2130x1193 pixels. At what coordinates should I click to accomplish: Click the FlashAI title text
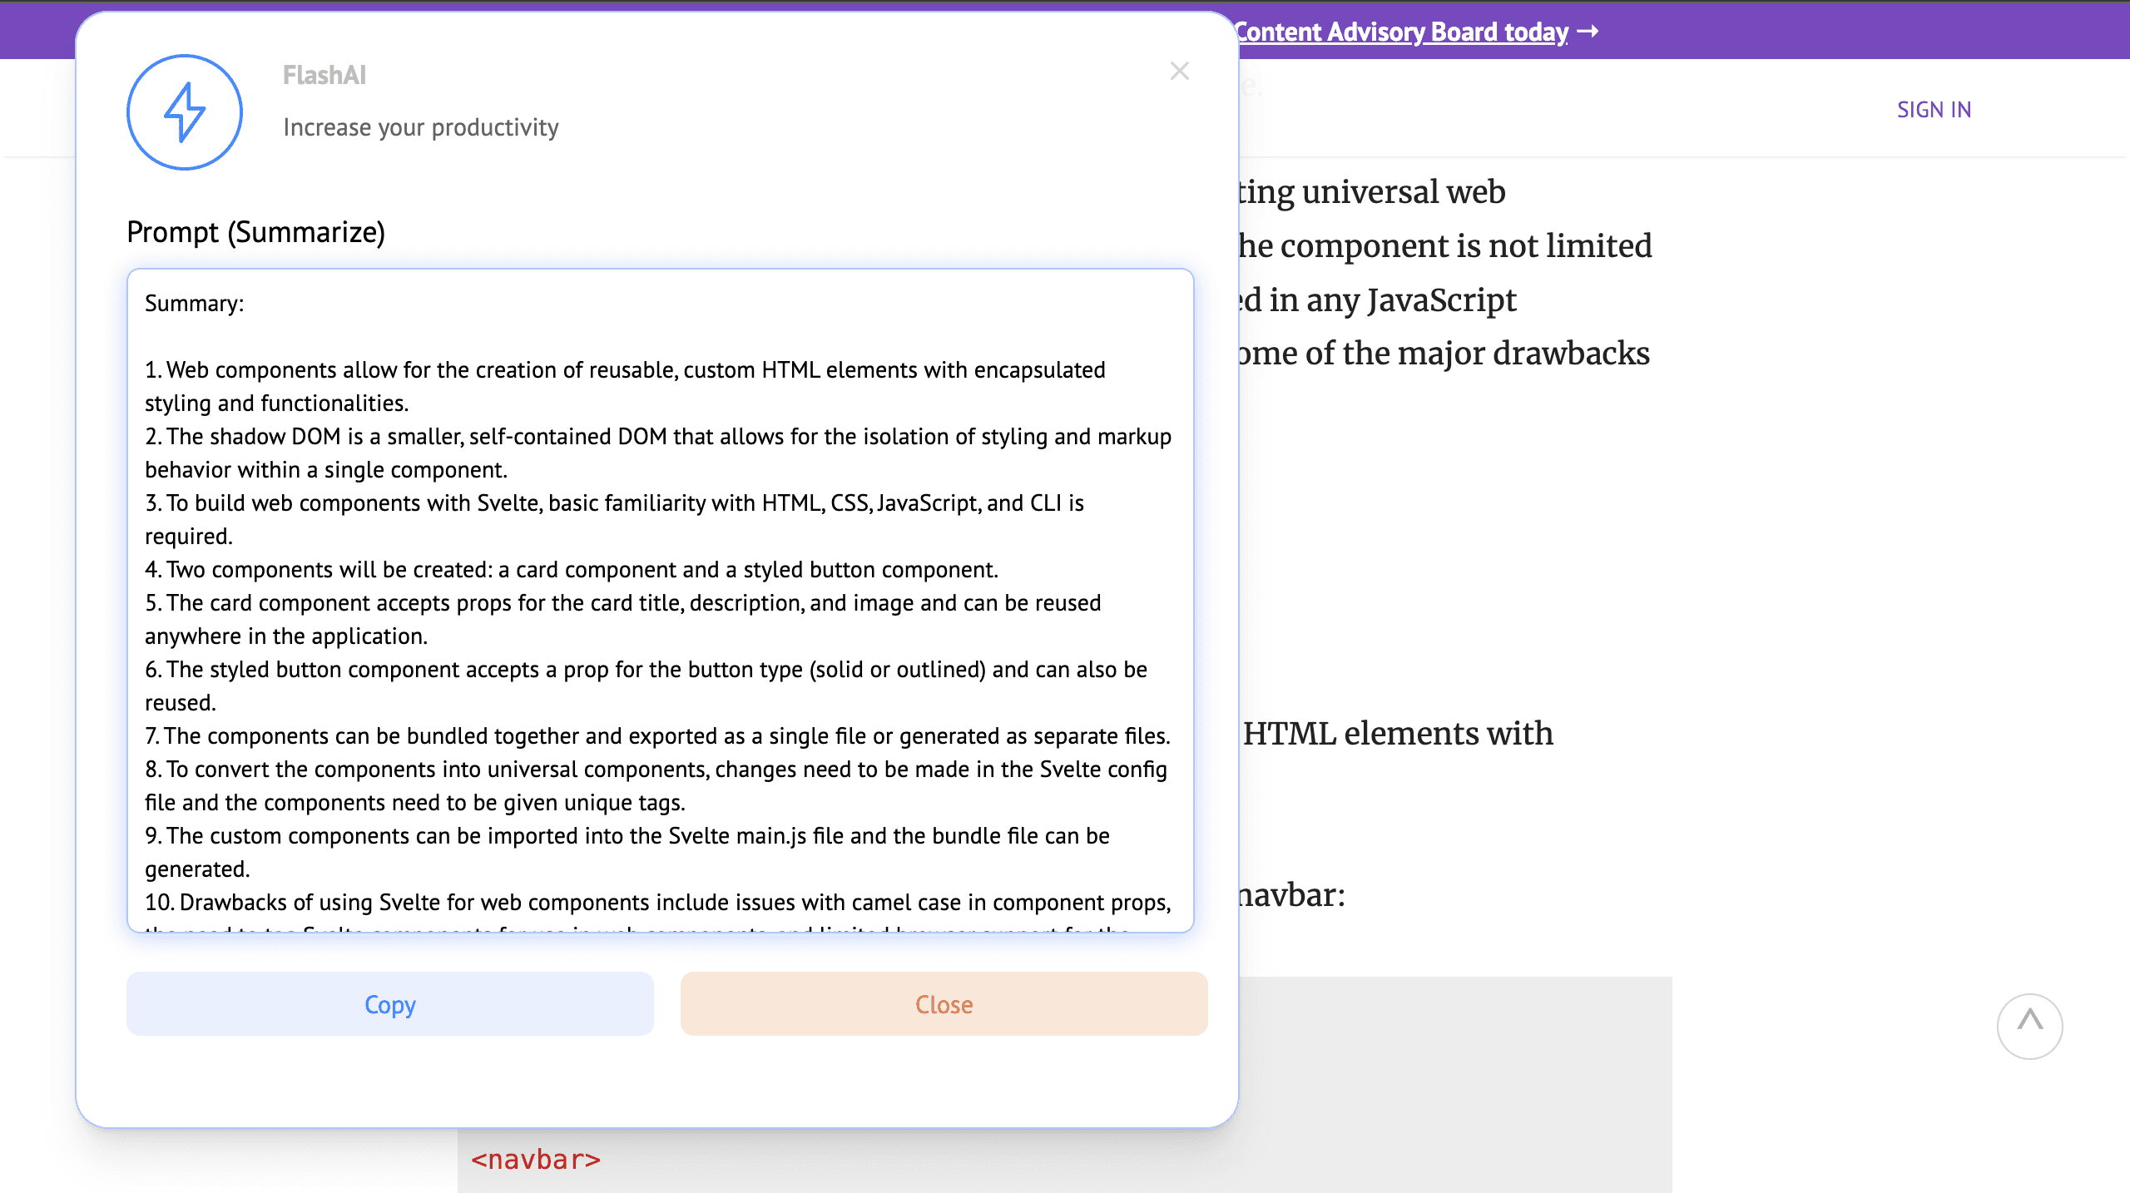[x=324, y=76]
